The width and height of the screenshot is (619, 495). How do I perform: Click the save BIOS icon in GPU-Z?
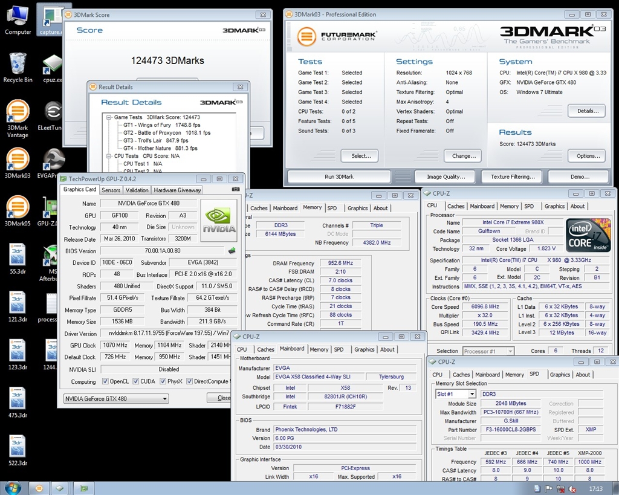coord(232,251)
